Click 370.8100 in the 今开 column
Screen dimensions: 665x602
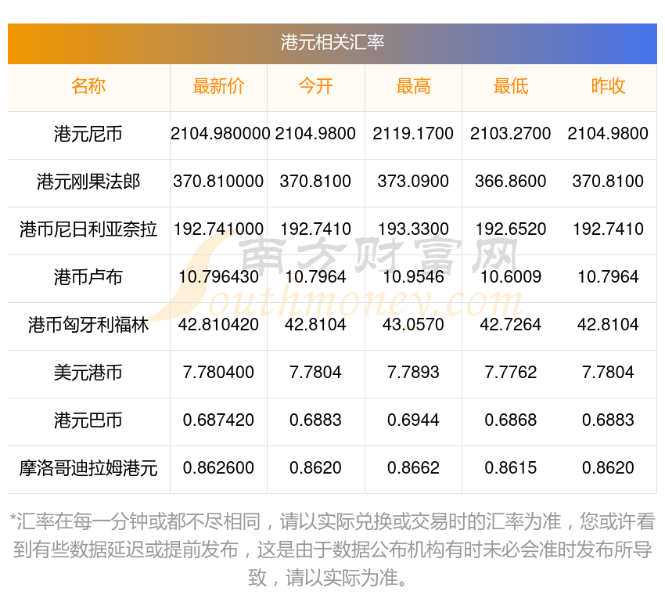pyautogui.click(x=315, y=182)
